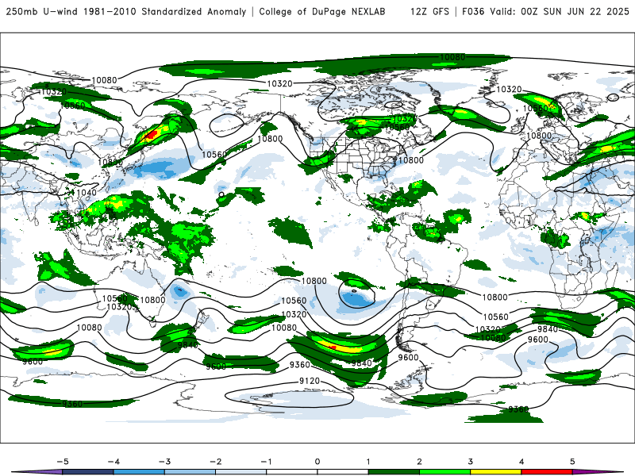Click the "−3" colorbar tick label
The width and height of the screenshot is (635, 476).
tap(164, 462)
